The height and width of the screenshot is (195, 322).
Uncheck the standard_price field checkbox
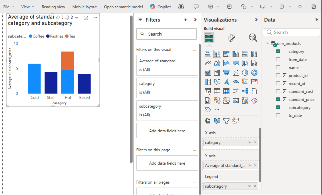[x=278, y=99]
